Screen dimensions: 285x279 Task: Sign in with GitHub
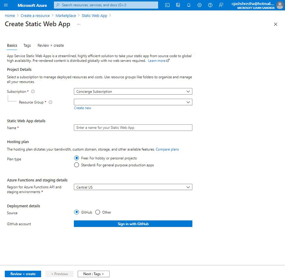(x=133, y=224)
